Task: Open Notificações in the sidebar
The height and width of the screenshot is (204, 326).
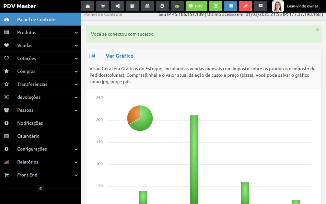Action: click(x=30, y=123)
